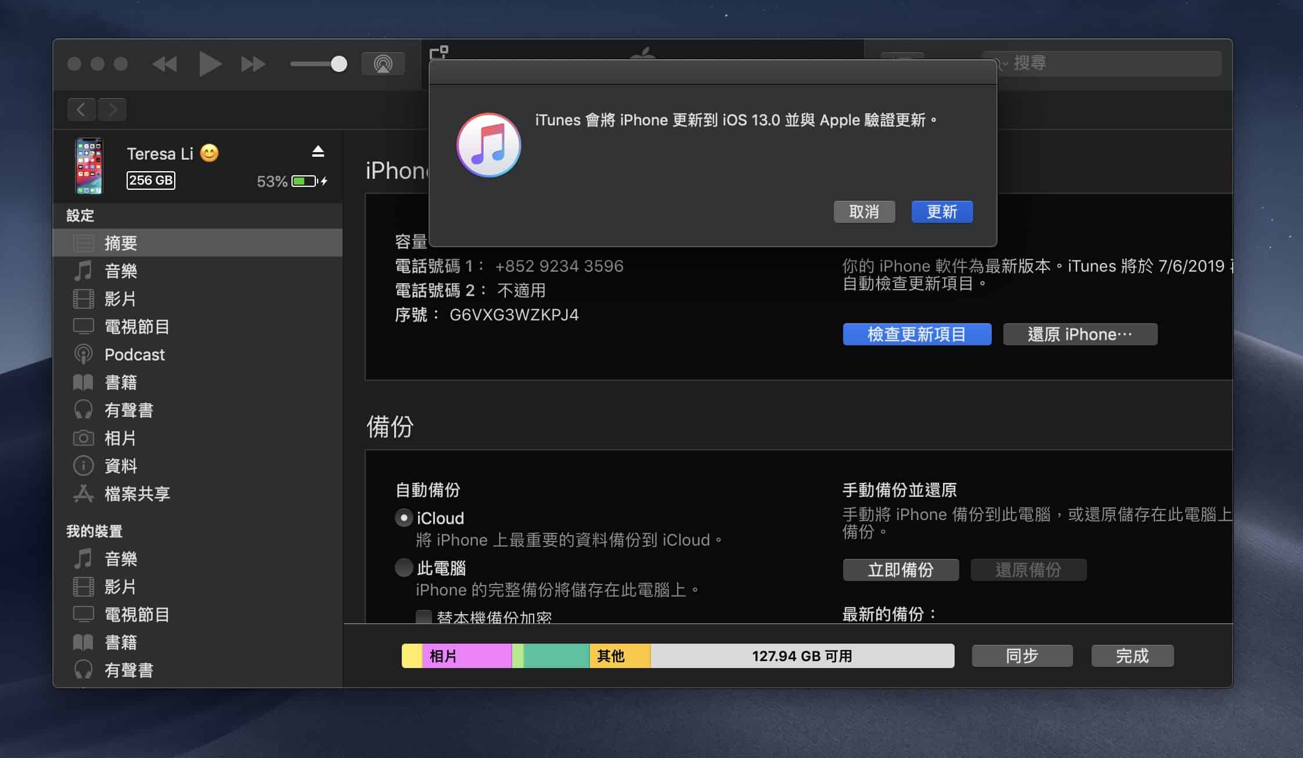Click the iPhone device thumbnail

click(x=89, y=166)
